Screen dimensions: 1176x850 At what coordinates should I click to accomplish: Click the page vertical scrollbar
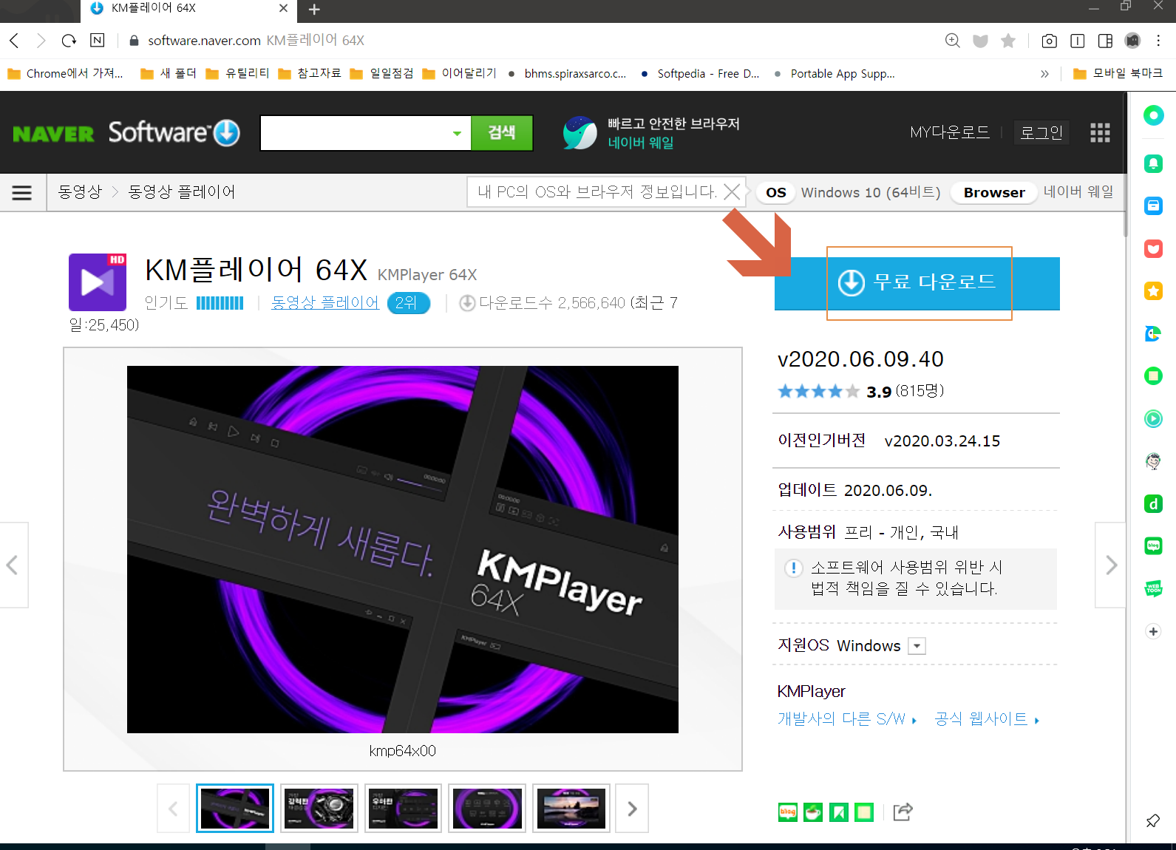(1126, 163)
